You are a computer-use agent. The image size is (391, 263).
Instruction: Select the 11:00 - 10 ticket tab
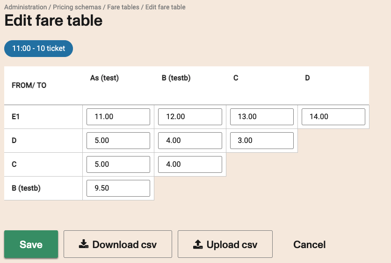point(38,48)
